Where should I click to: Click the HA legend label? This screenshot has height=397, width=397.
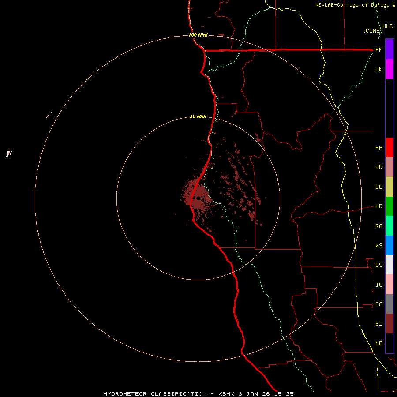pyautogui.click(x=378, y=148)
